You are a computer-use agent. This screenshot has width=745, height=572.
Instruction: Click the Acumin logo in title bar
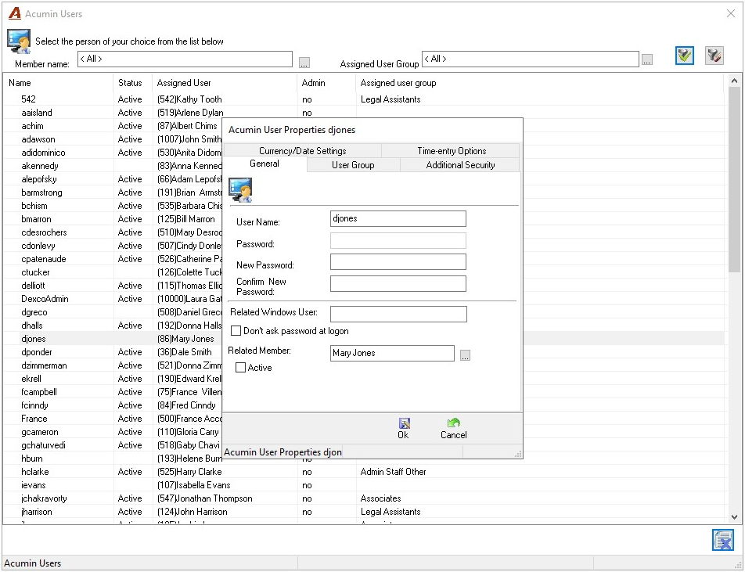click(15, 13)
